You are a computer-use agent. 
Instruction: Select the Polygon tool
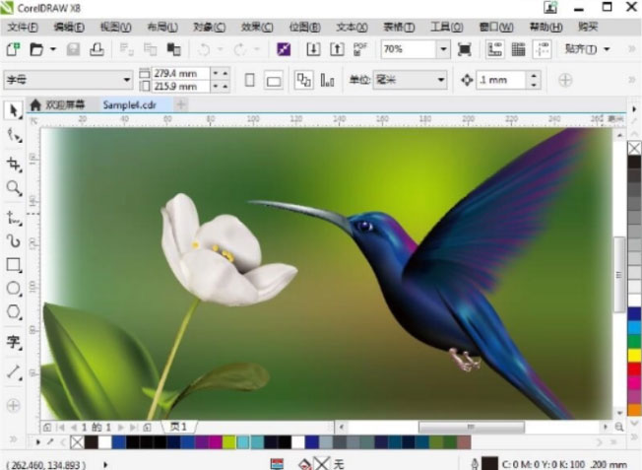coord(14,311)
